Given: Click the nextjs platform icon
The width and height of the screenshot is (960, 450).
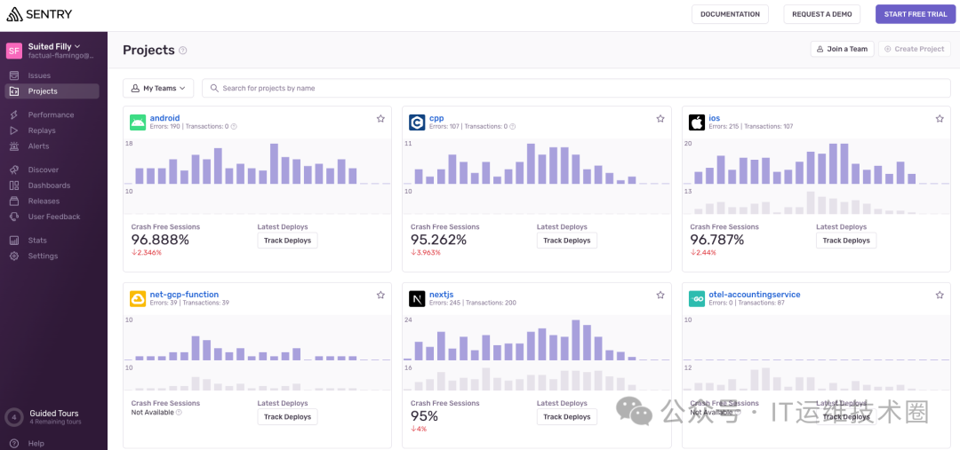Looking at the screenshot, I should (x=417, y=298).
